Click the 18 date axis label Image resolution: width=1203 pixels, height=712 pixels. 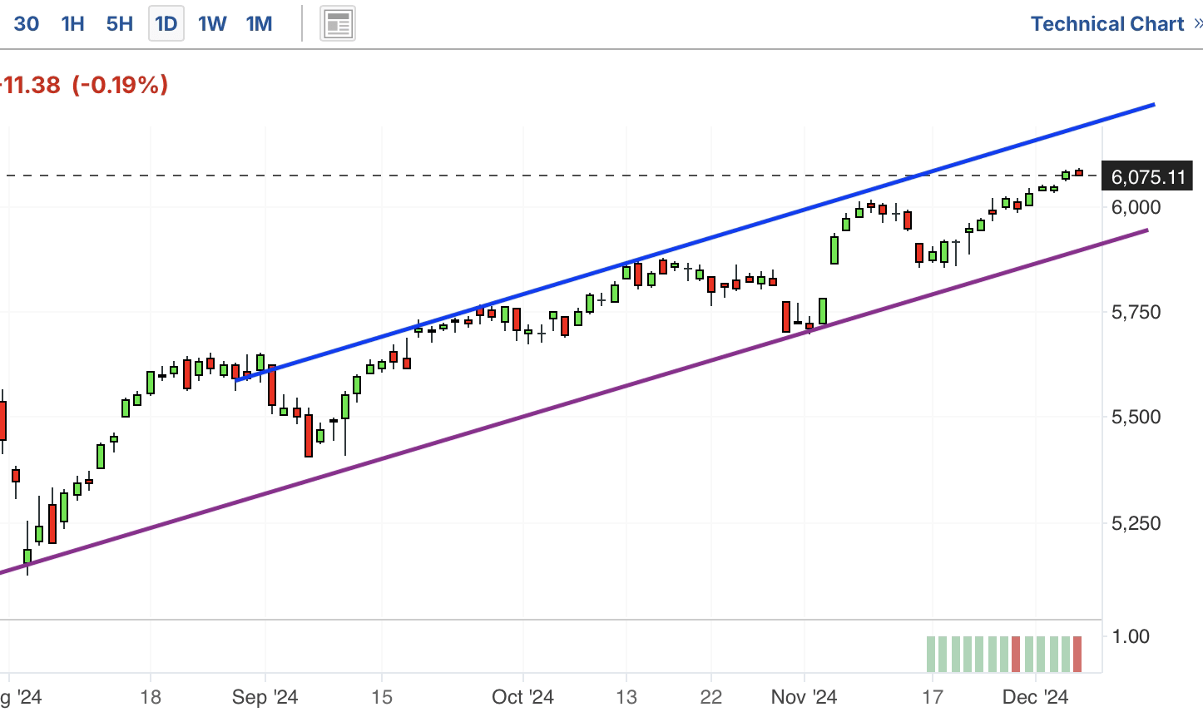click(151, 696)
